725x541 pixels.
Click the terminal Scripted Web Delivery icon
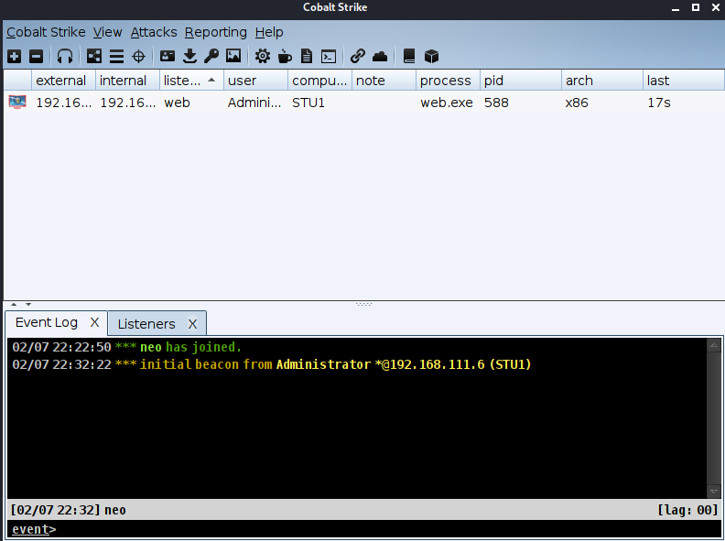pos(329,57)
